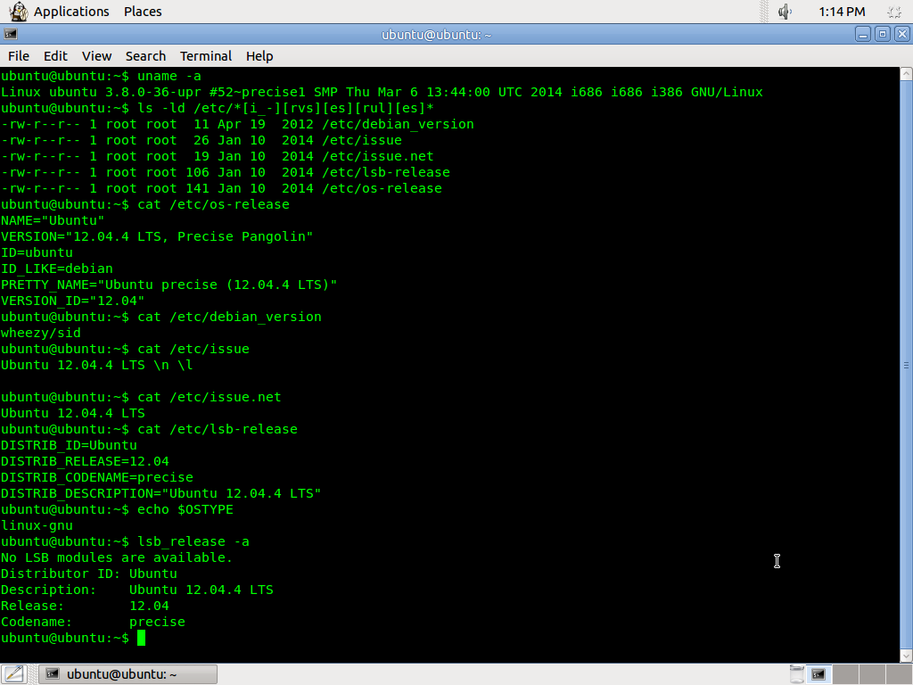Viewport: 913px width, 685px height.
Task: Switch to the second workspace in switcher
Action: pyautogui.click(x=845, y=674)
